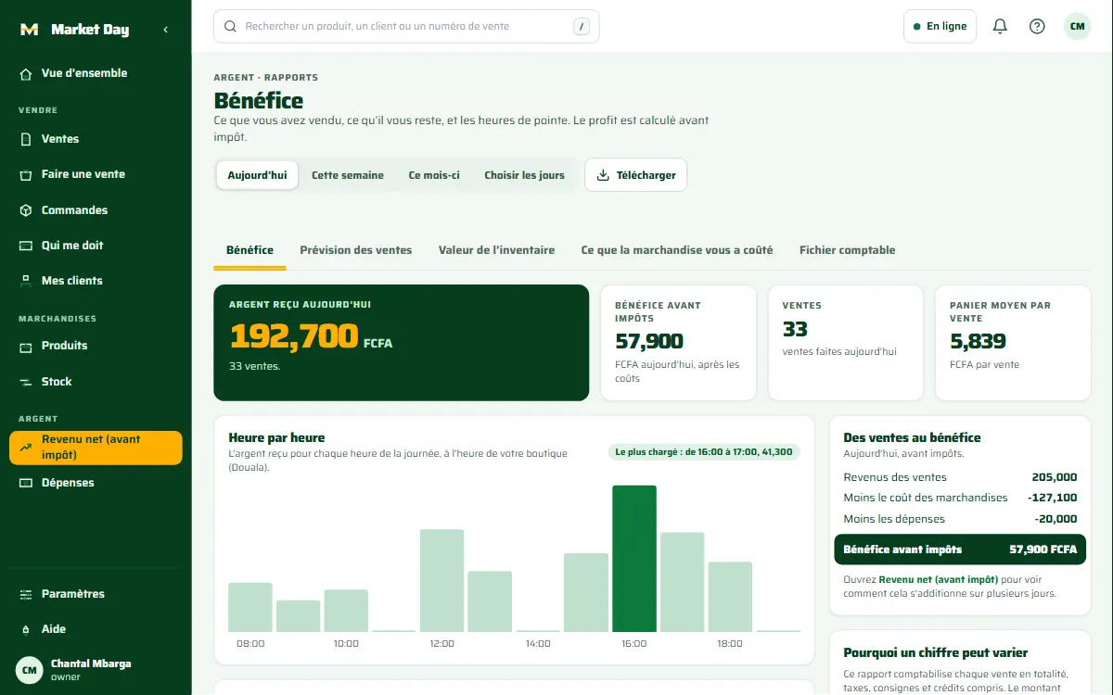Open notifications bell

coord(1000,27)
